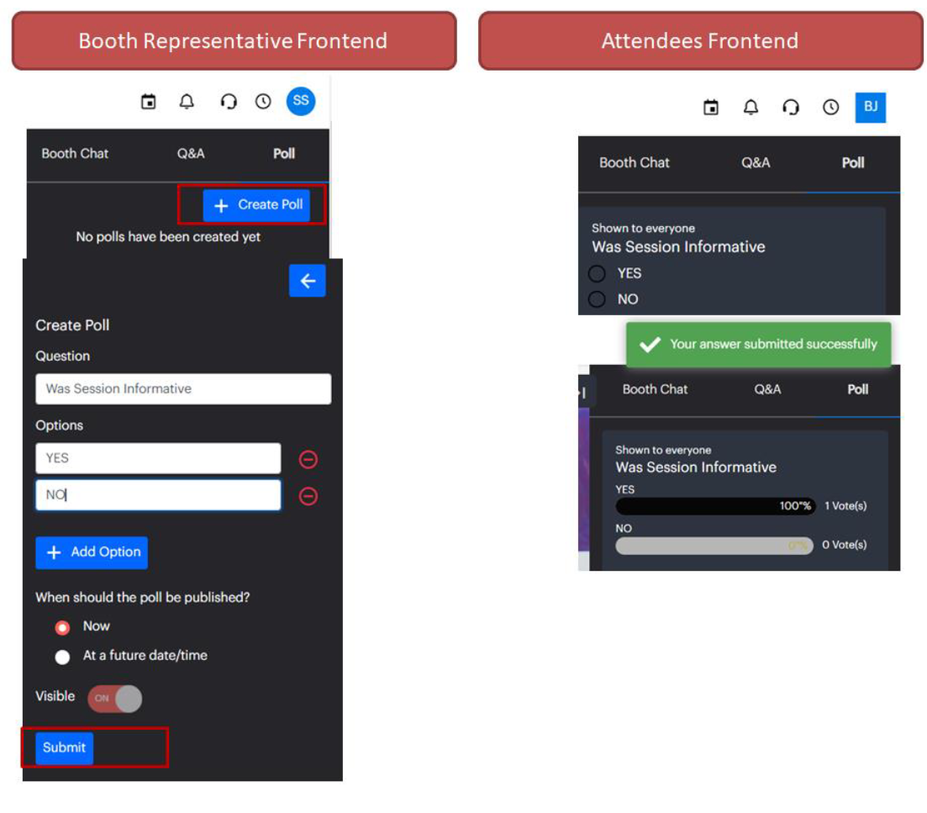The image size is (927, 813).
Task: Click the Add Option button
Action: (x=92, y=552)
